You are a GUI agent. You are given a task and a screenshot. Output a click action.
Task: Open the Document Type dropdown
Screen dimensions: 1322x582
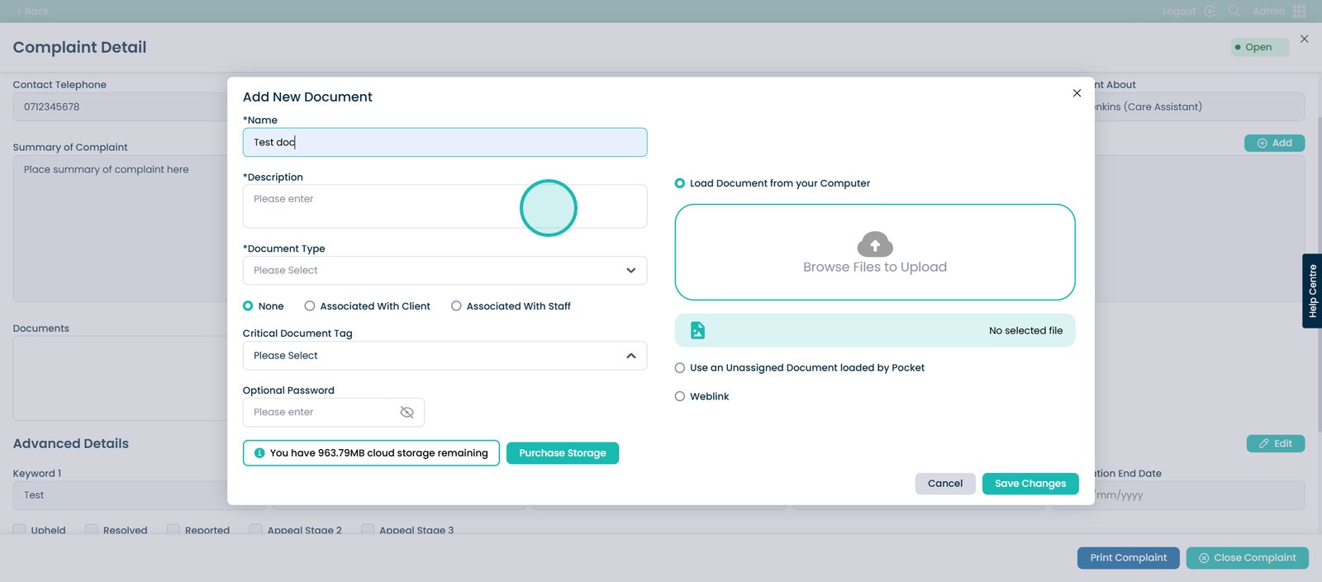[x=445, y=271]
